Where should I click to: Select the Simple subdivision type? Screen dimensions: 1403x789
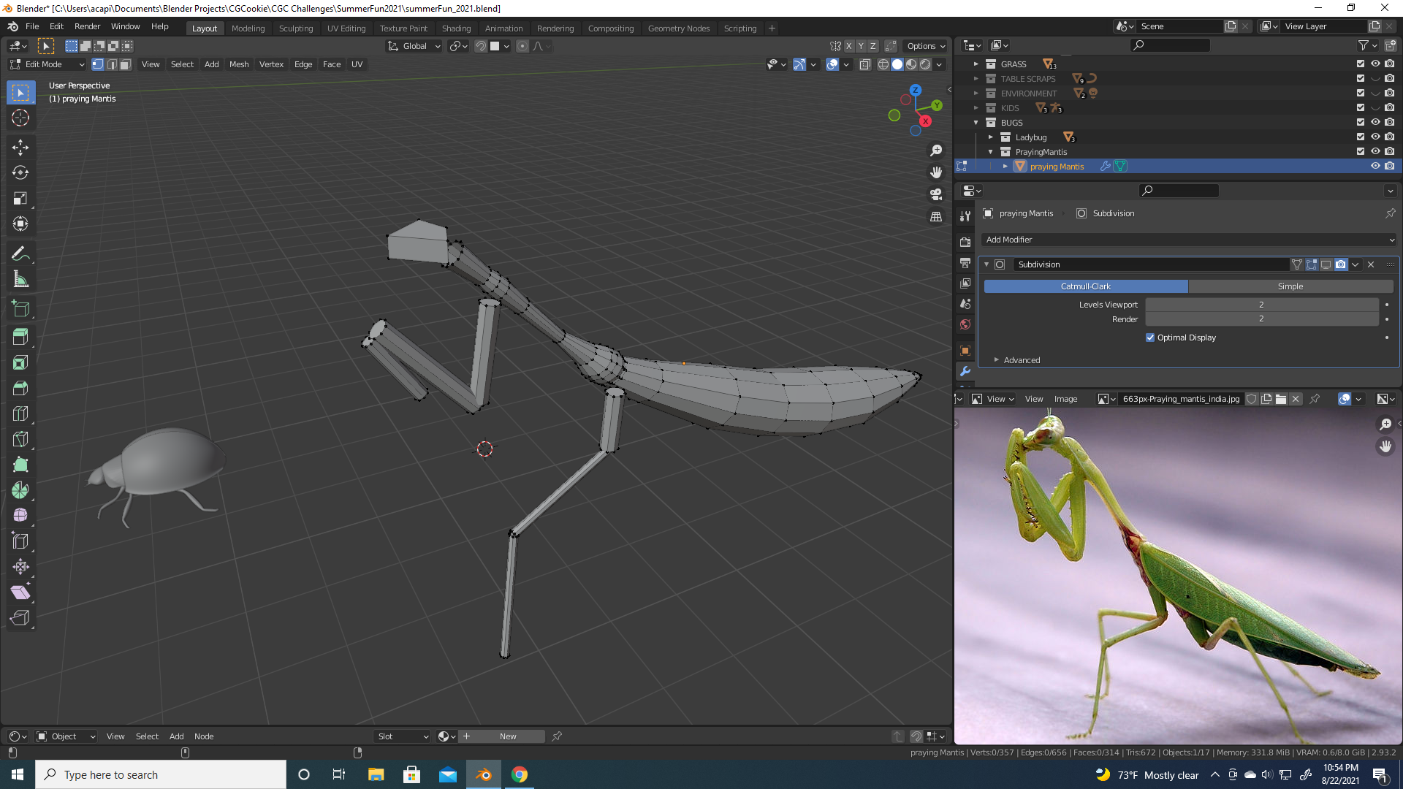1290,286
